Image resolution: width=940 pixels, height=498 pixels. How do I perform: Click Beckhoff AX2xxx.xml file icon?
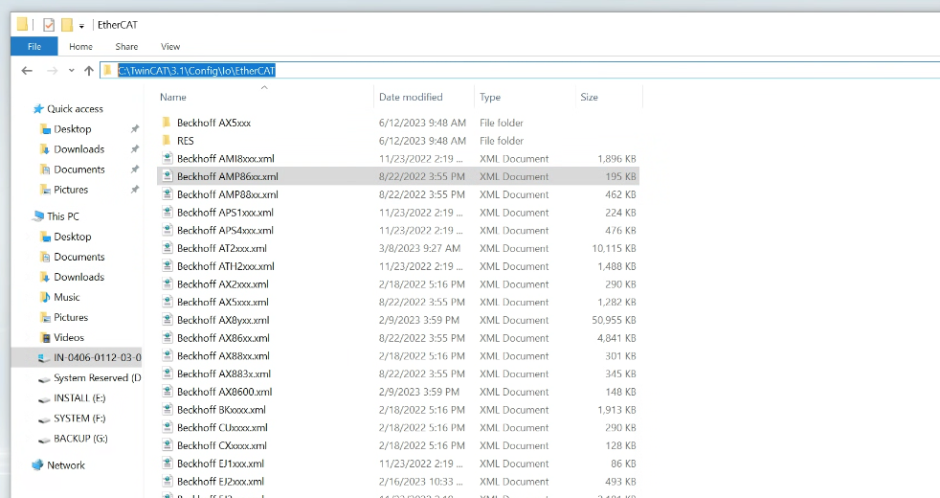click(x=168, y=284)
